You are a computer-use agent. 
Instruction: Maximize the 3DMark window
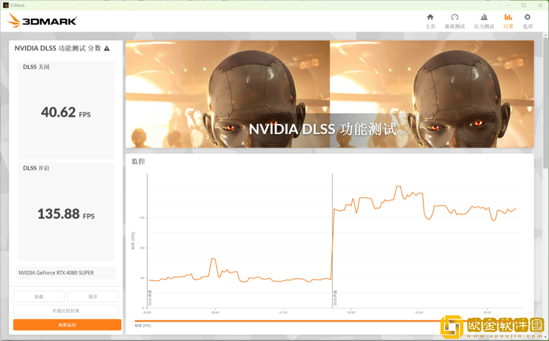[x=523, y=5]
